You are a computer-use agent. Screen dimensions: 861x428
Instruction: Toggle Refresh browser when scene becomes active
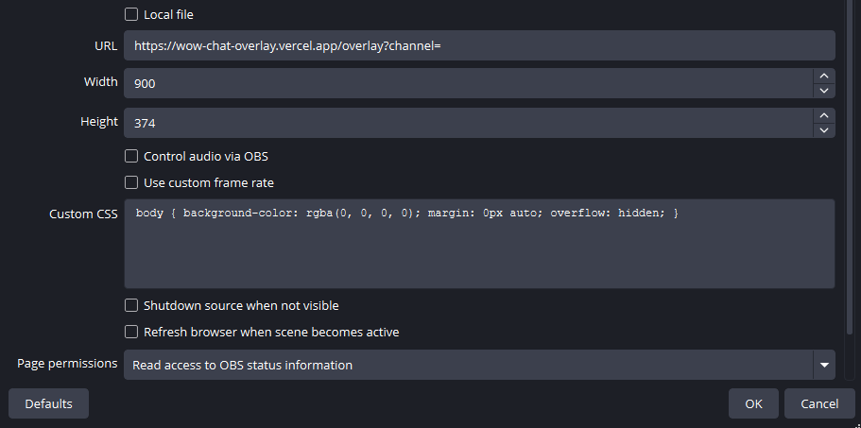click(131, 332)
